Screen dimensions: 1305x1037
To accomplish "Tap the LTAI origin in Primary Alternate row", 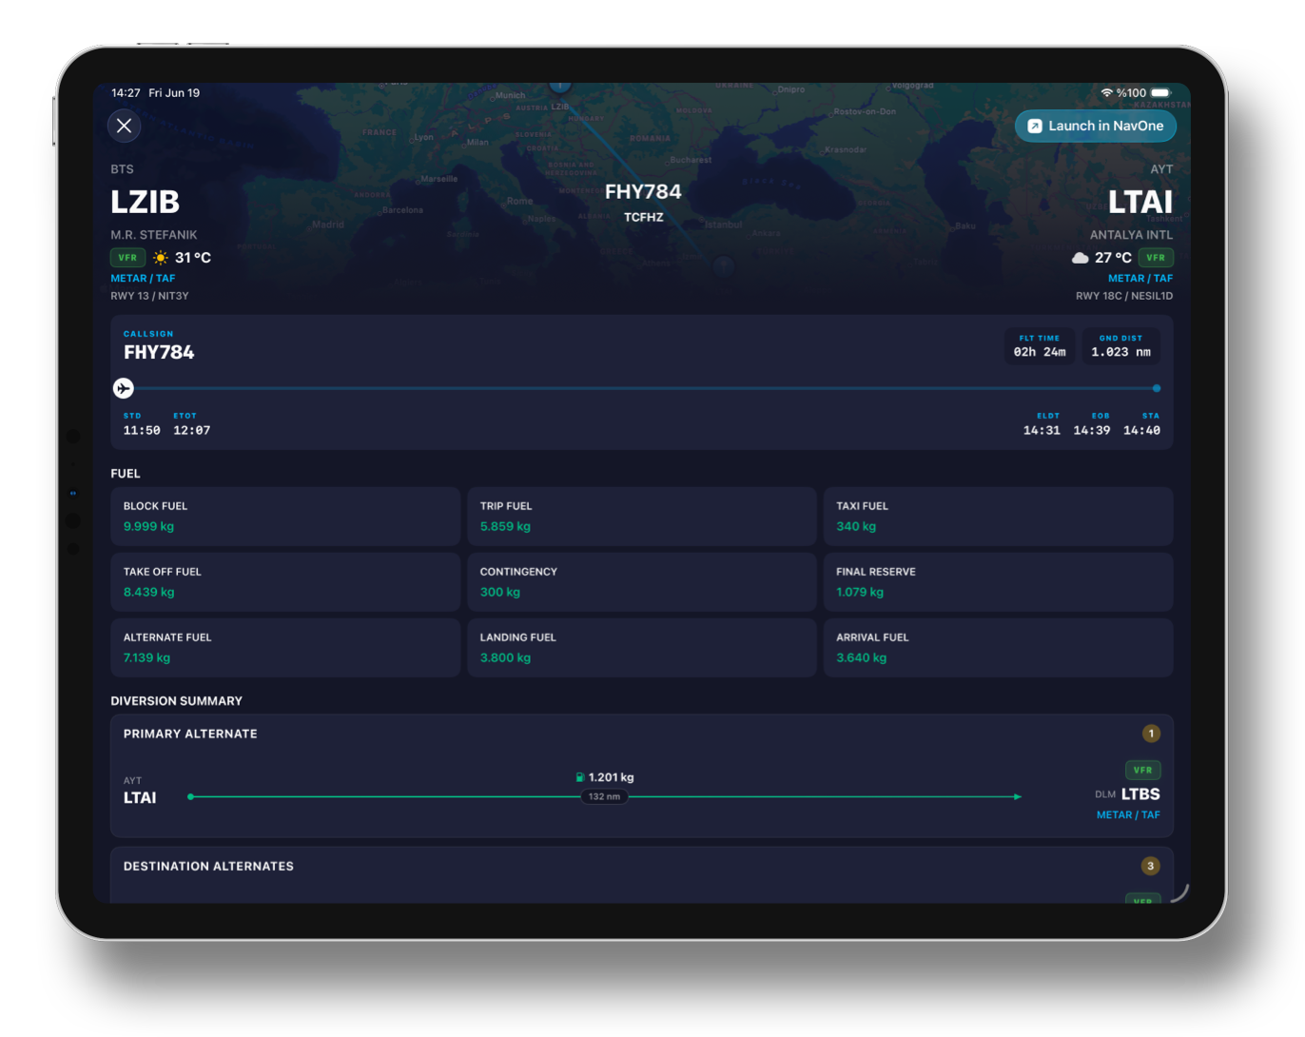I will coord(140,797).
